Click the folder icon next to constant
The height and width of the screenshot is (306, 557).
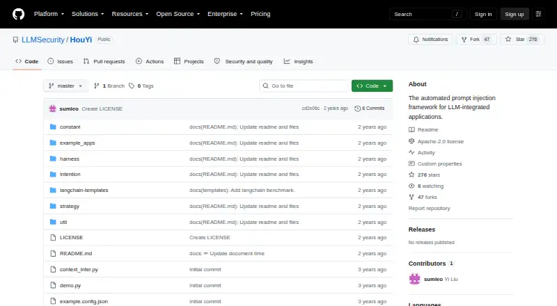tap(53, 127)
